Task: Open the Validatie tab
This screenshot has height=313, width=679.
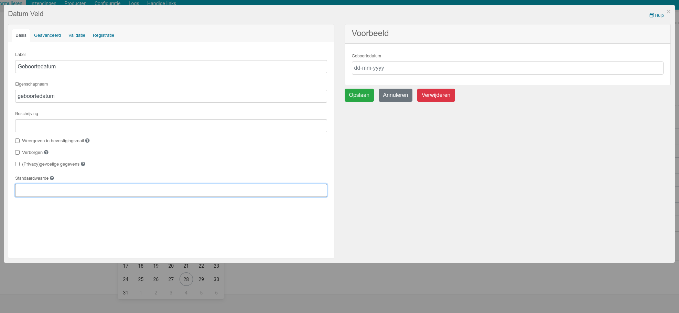Action: pyautogui.click(x=77, y=35)
